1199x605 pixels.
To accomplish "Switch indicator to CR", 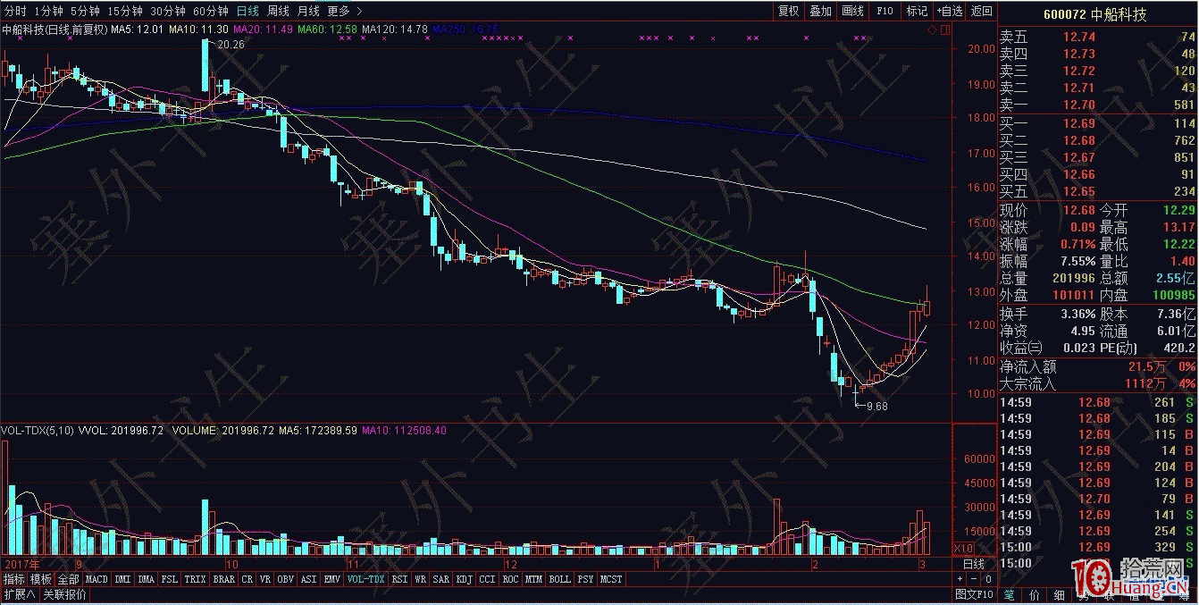I will tap(247, 579).
